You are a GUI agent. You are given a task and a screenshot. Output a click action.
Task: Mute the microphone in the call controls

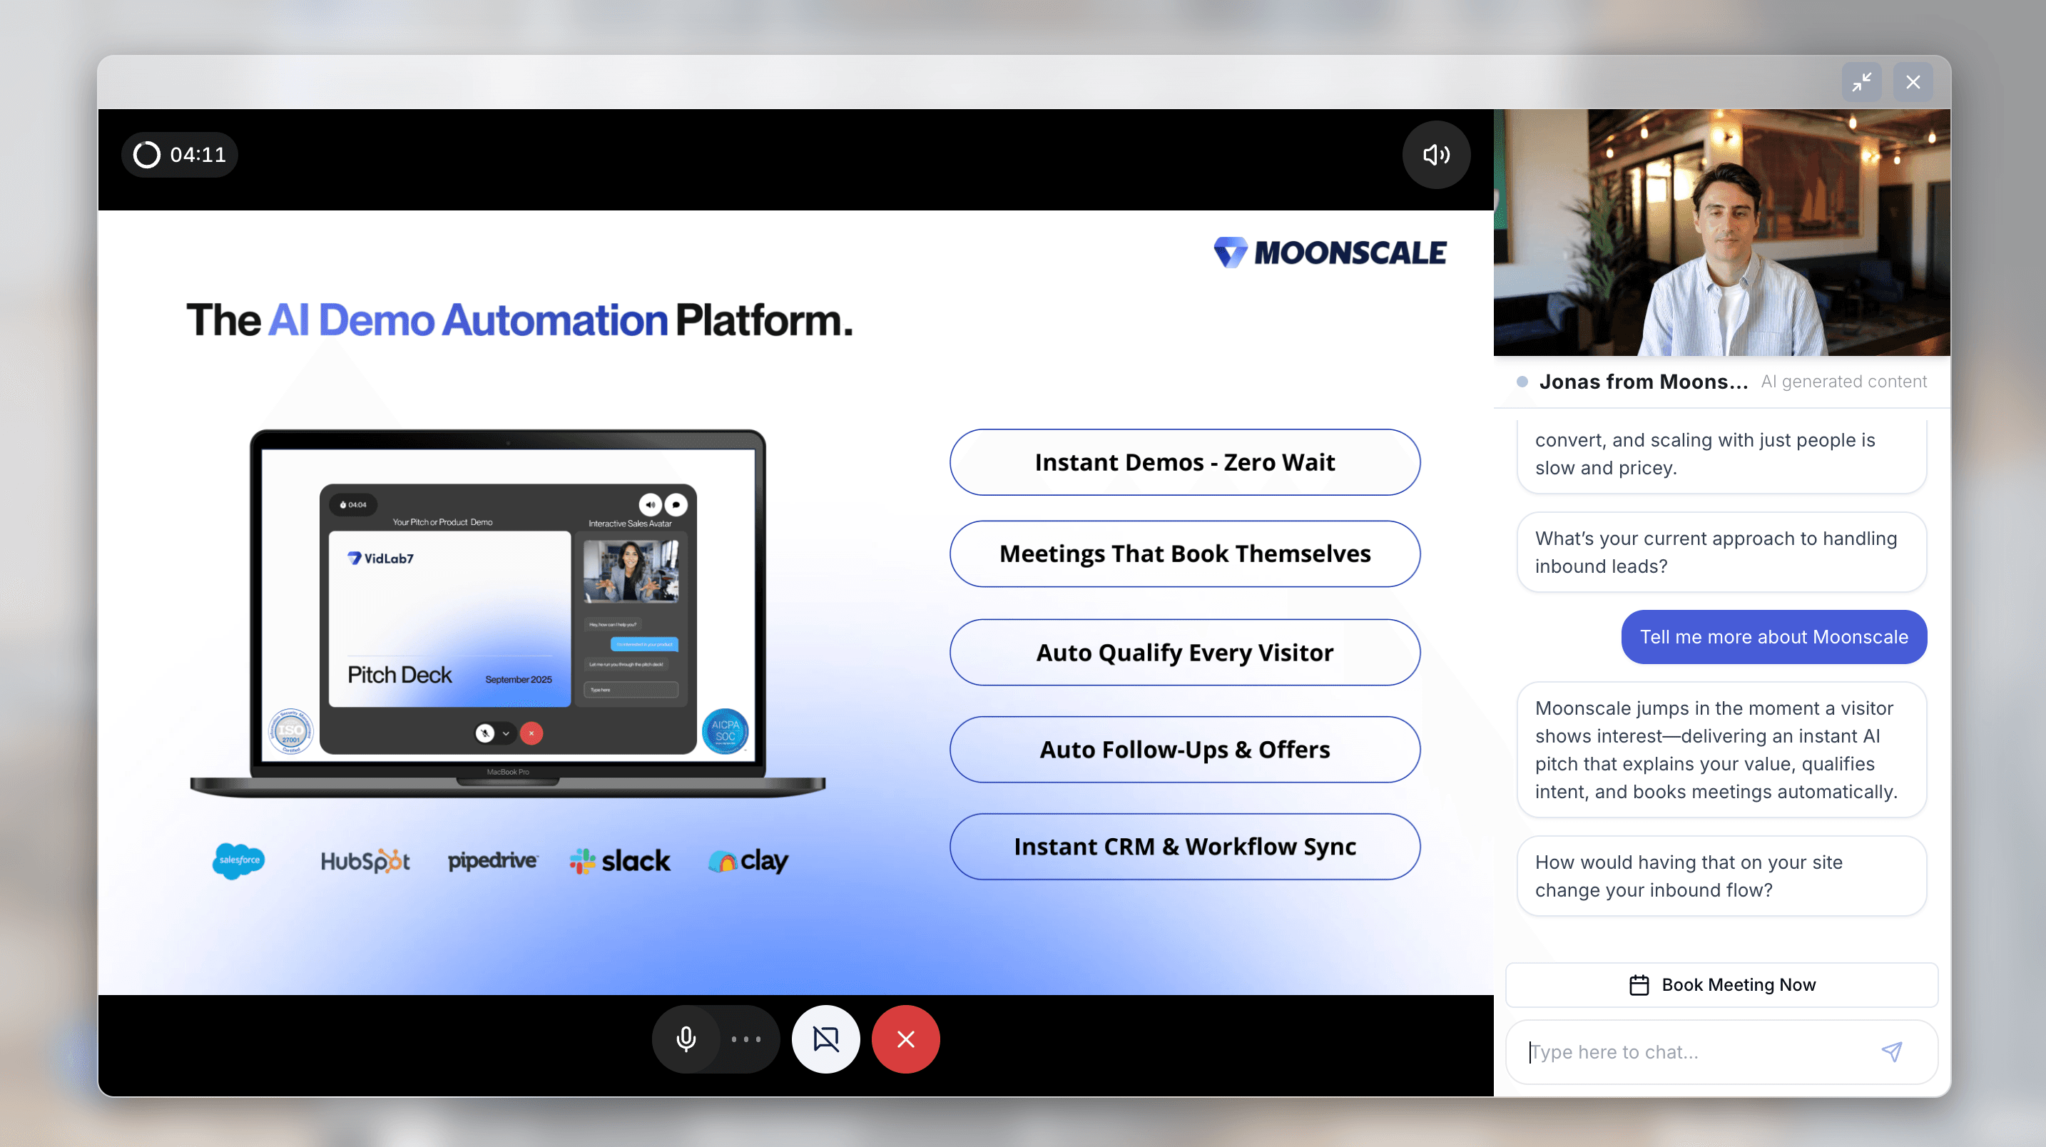(686, 1039)
